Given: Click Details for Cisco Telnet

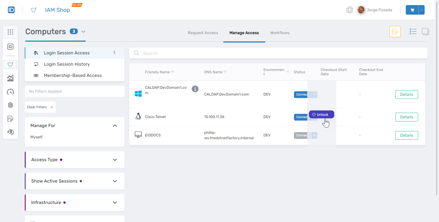Looking at the screenshot, I should coord(406,117).
